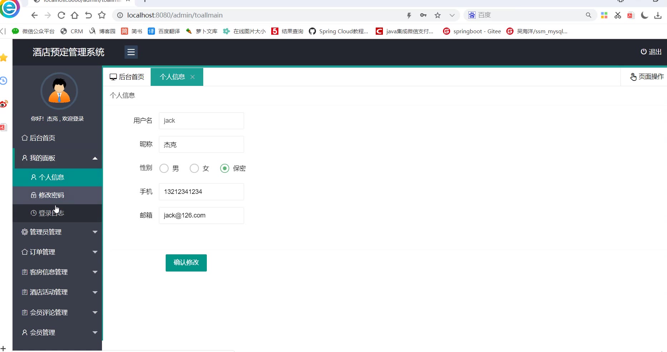Toggle sidebar with hamburger menu icon

131,52
